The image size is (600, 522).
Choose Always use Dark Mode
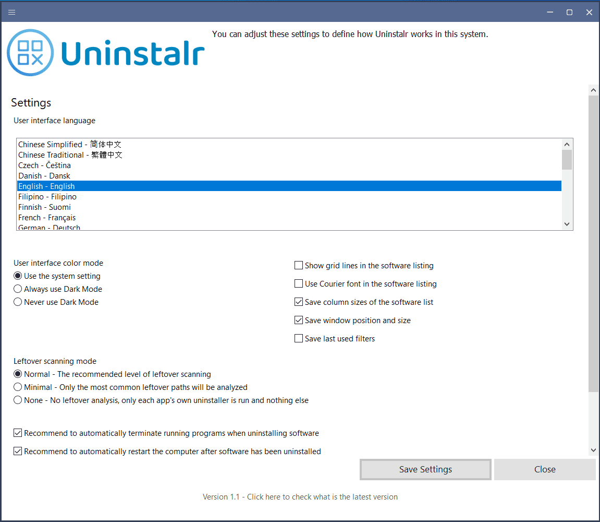tap(58, 289)
